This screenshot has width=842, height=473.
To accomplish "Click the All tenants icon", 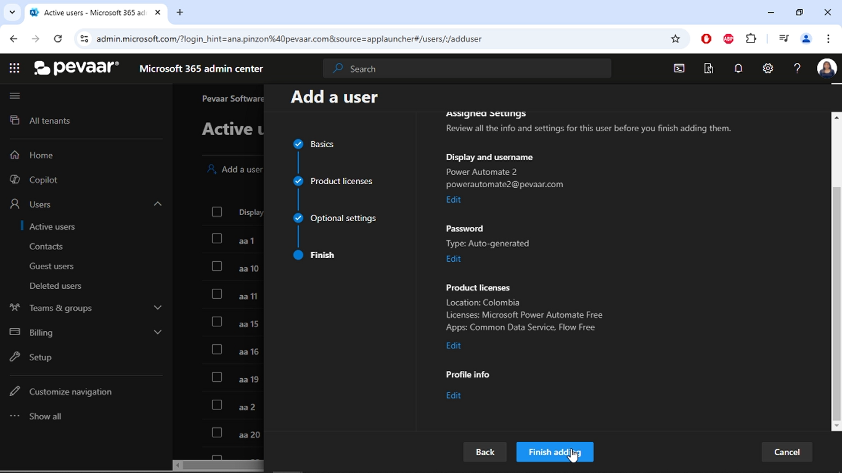I will coord(15,121).
